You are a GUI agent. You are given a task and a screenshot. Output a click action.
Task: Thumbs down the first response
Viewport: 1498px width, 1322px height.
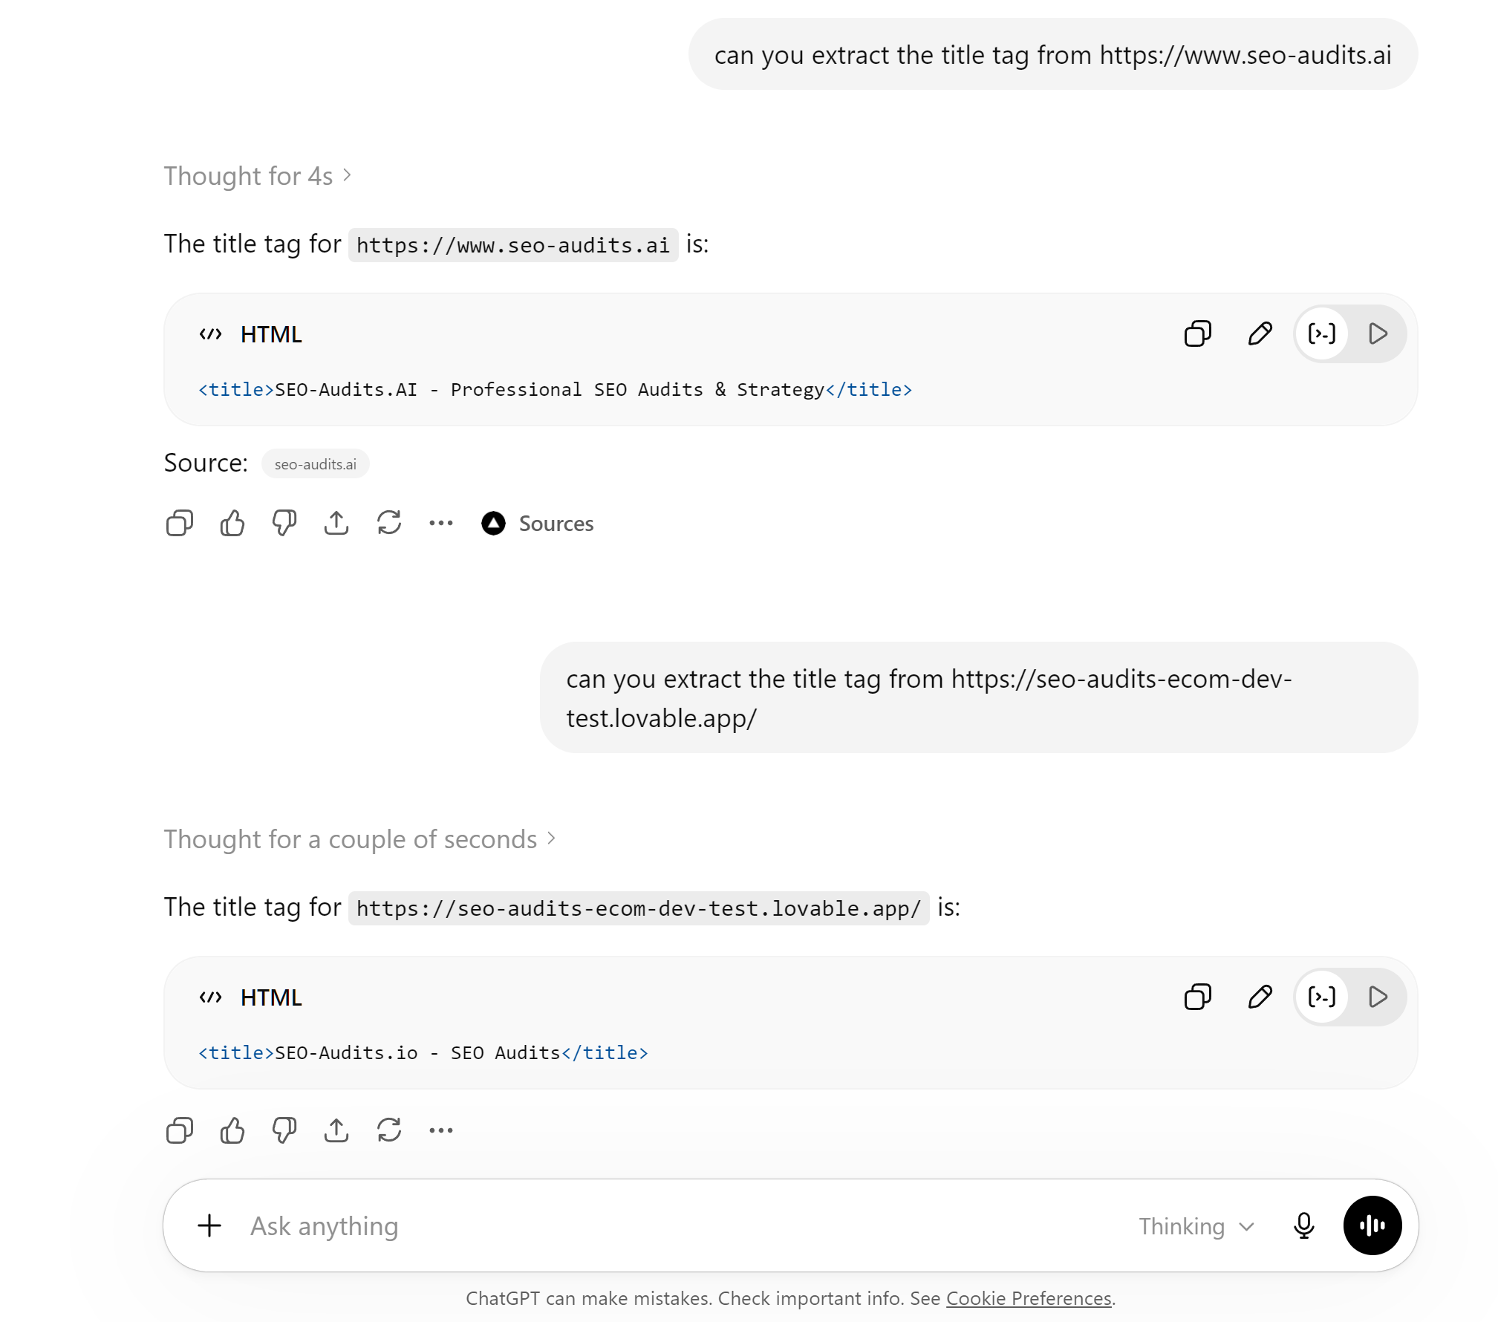[x=284, y=524]
